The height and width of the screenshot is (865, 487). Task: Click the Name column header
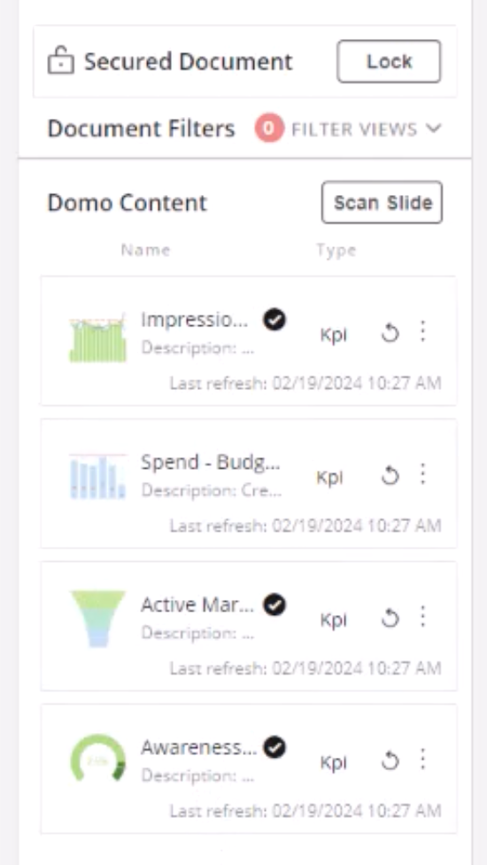145,250
